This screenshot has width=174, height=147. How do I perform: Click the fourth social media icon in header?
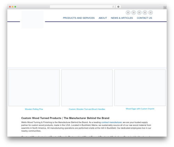(145, 13)
